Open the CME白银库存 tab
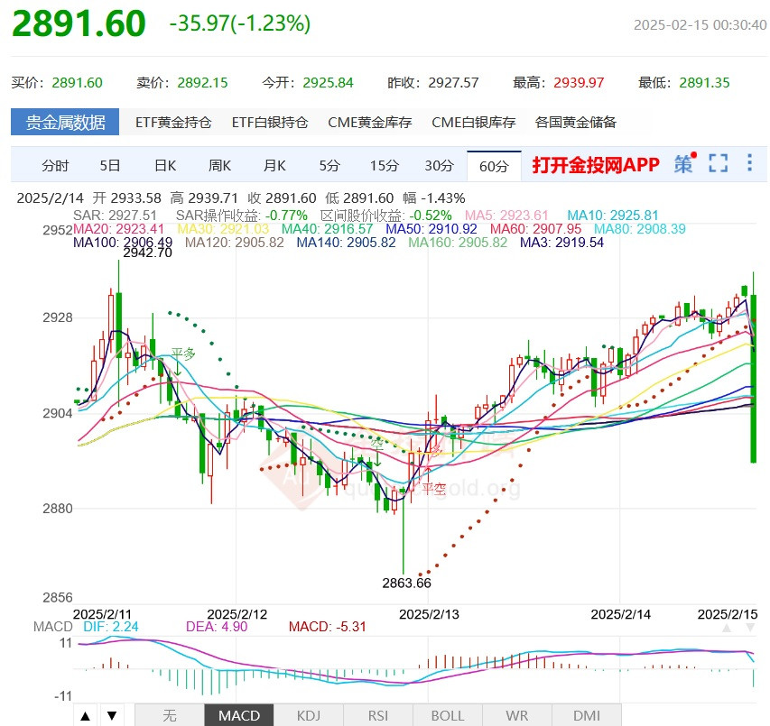770x726 pixels. (473, 122)
